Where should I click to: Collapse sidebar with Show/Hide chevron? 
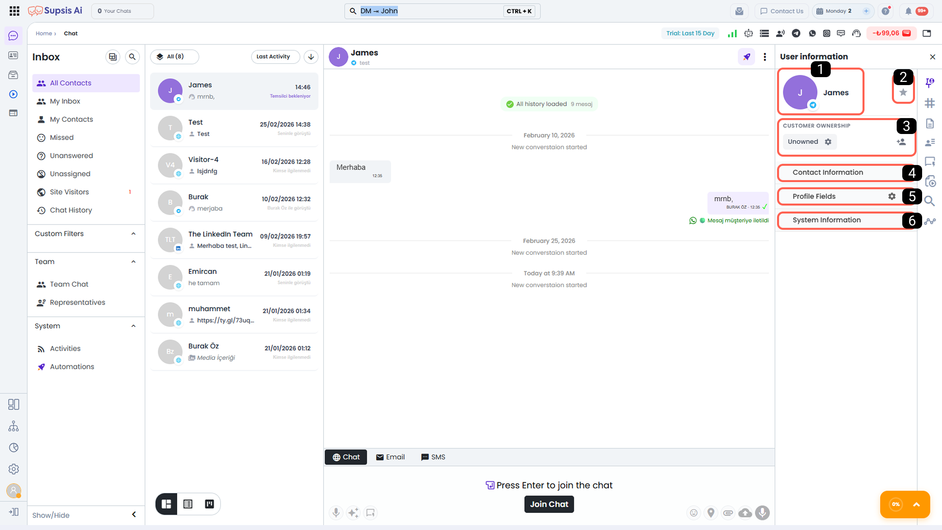[134, 515]
